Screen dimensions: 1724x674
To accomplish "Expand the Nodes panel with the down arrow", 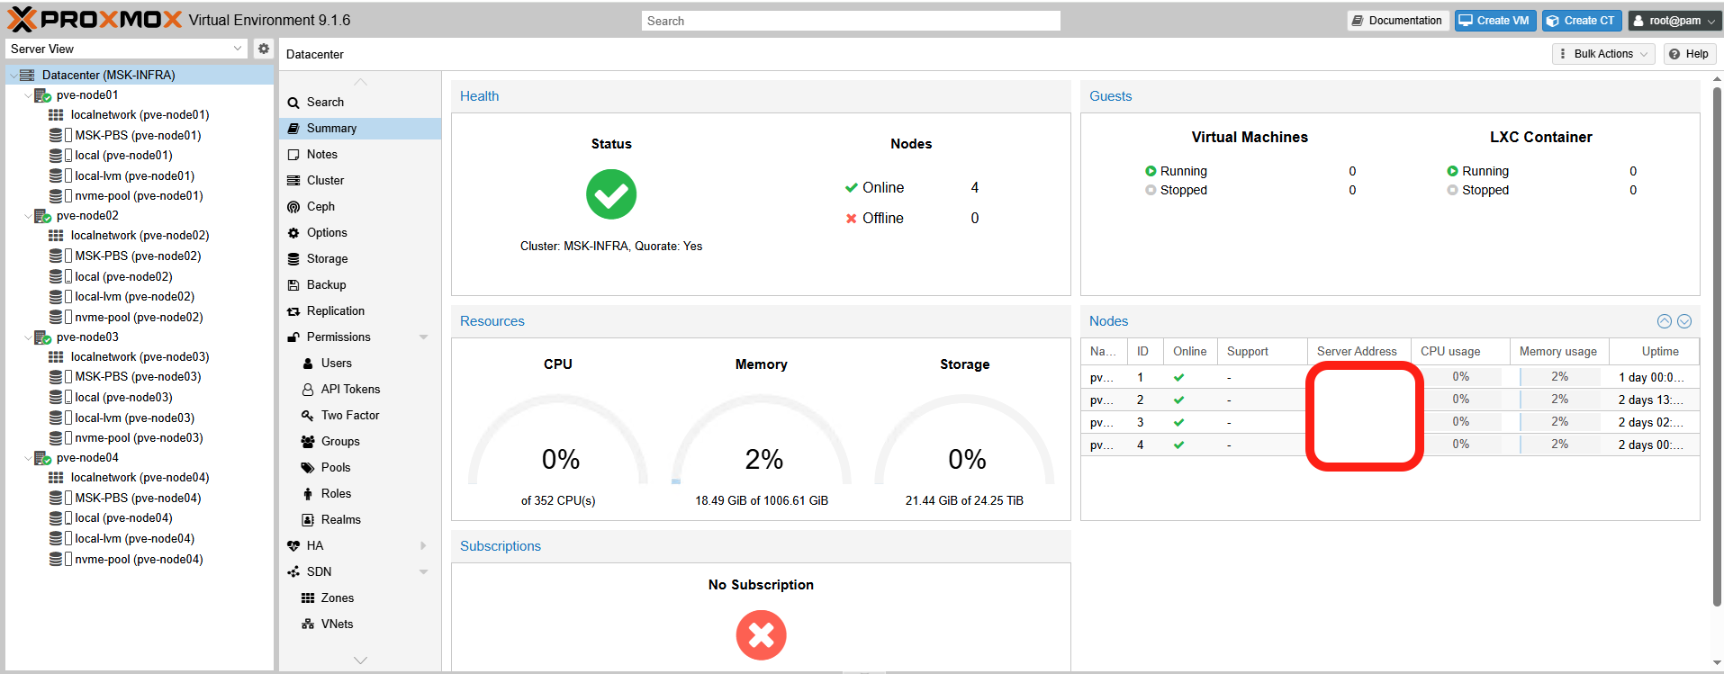I will (x=1684, y=321).
